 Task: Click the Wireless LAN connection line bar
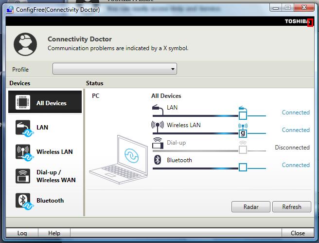coord(195,133)
